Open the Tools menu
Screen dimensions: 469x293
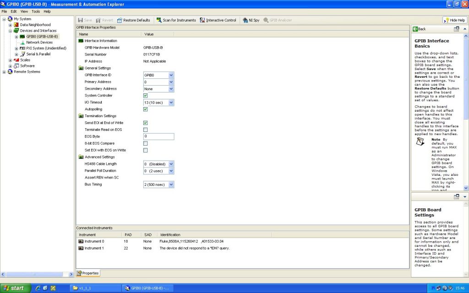pos(36,11)
